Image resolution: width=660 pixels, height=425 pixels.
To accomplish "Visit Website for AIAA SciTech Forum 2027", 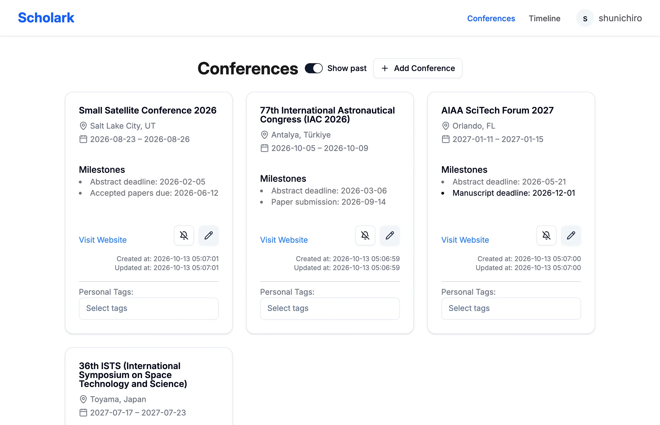I will click(465, 240).
